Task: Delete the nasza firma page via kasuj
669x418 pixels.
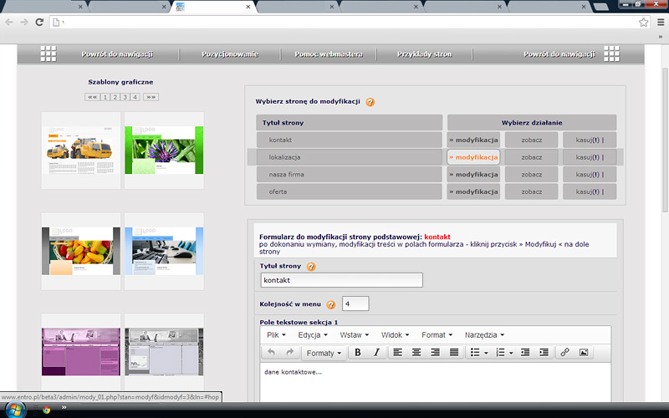Action: pos(588,175)
